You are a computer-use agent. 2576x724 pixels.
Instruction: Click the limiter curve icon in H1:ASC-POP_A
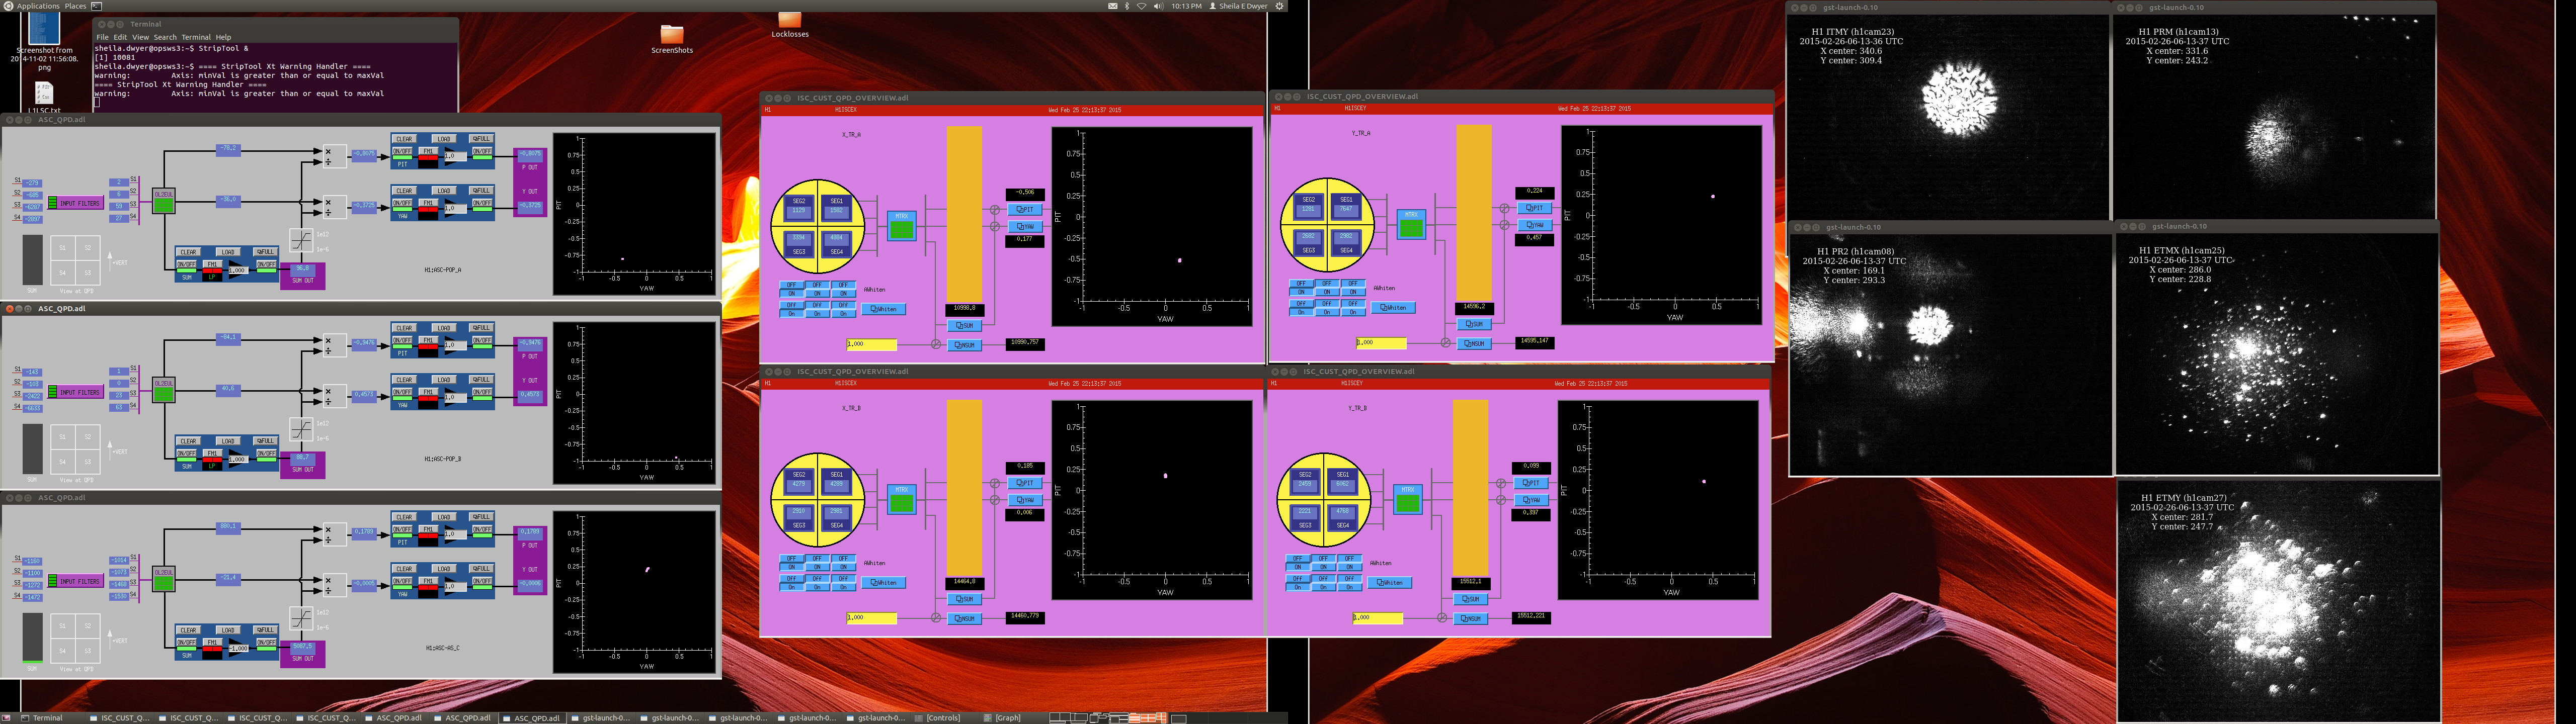pos(301,240)
